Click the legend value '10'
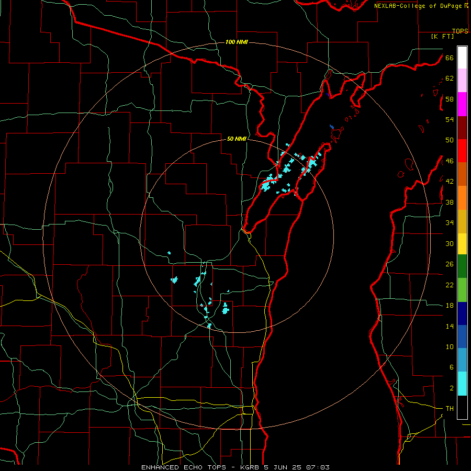 (x=450, y=347)
